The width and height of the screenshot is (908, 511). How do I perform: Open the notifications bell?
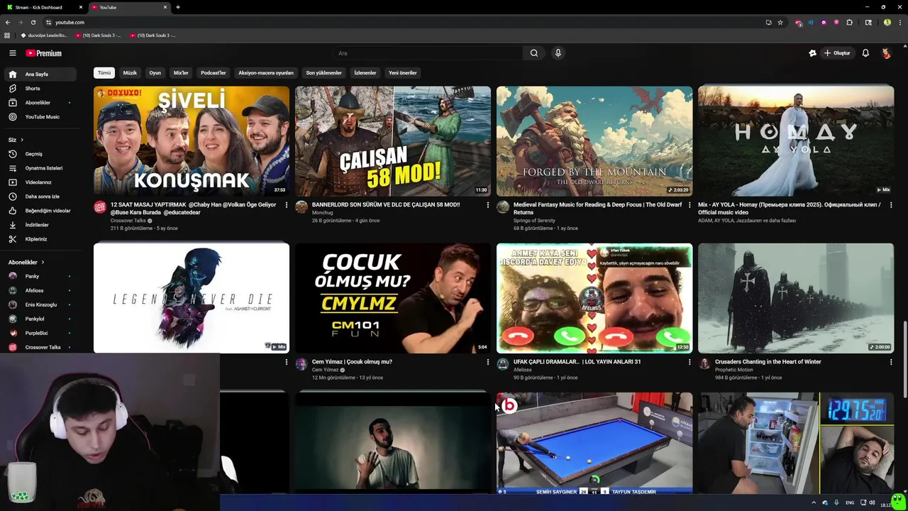865,53
